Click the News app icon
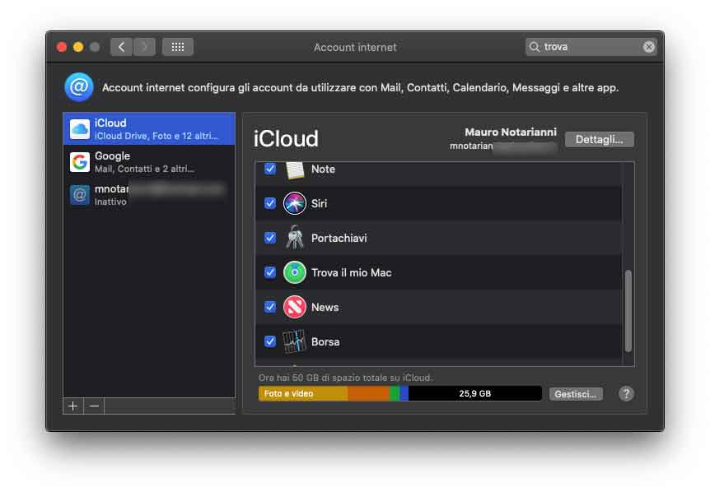710x492 pixels. point(295,307)
